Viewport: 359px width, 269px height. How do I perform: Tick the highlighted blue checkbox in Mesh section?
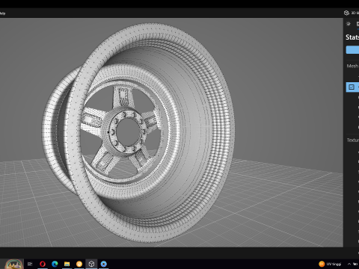[x=352, y=87]
